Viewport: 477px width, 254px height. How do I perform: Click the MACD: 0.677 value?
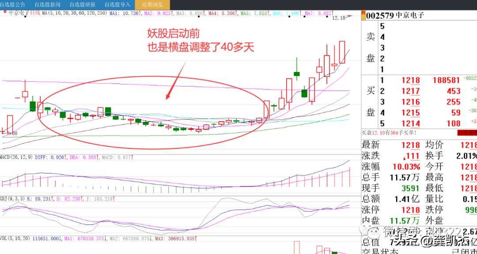117,158
